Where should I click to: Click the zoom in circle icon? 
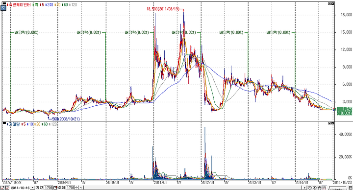315,188
